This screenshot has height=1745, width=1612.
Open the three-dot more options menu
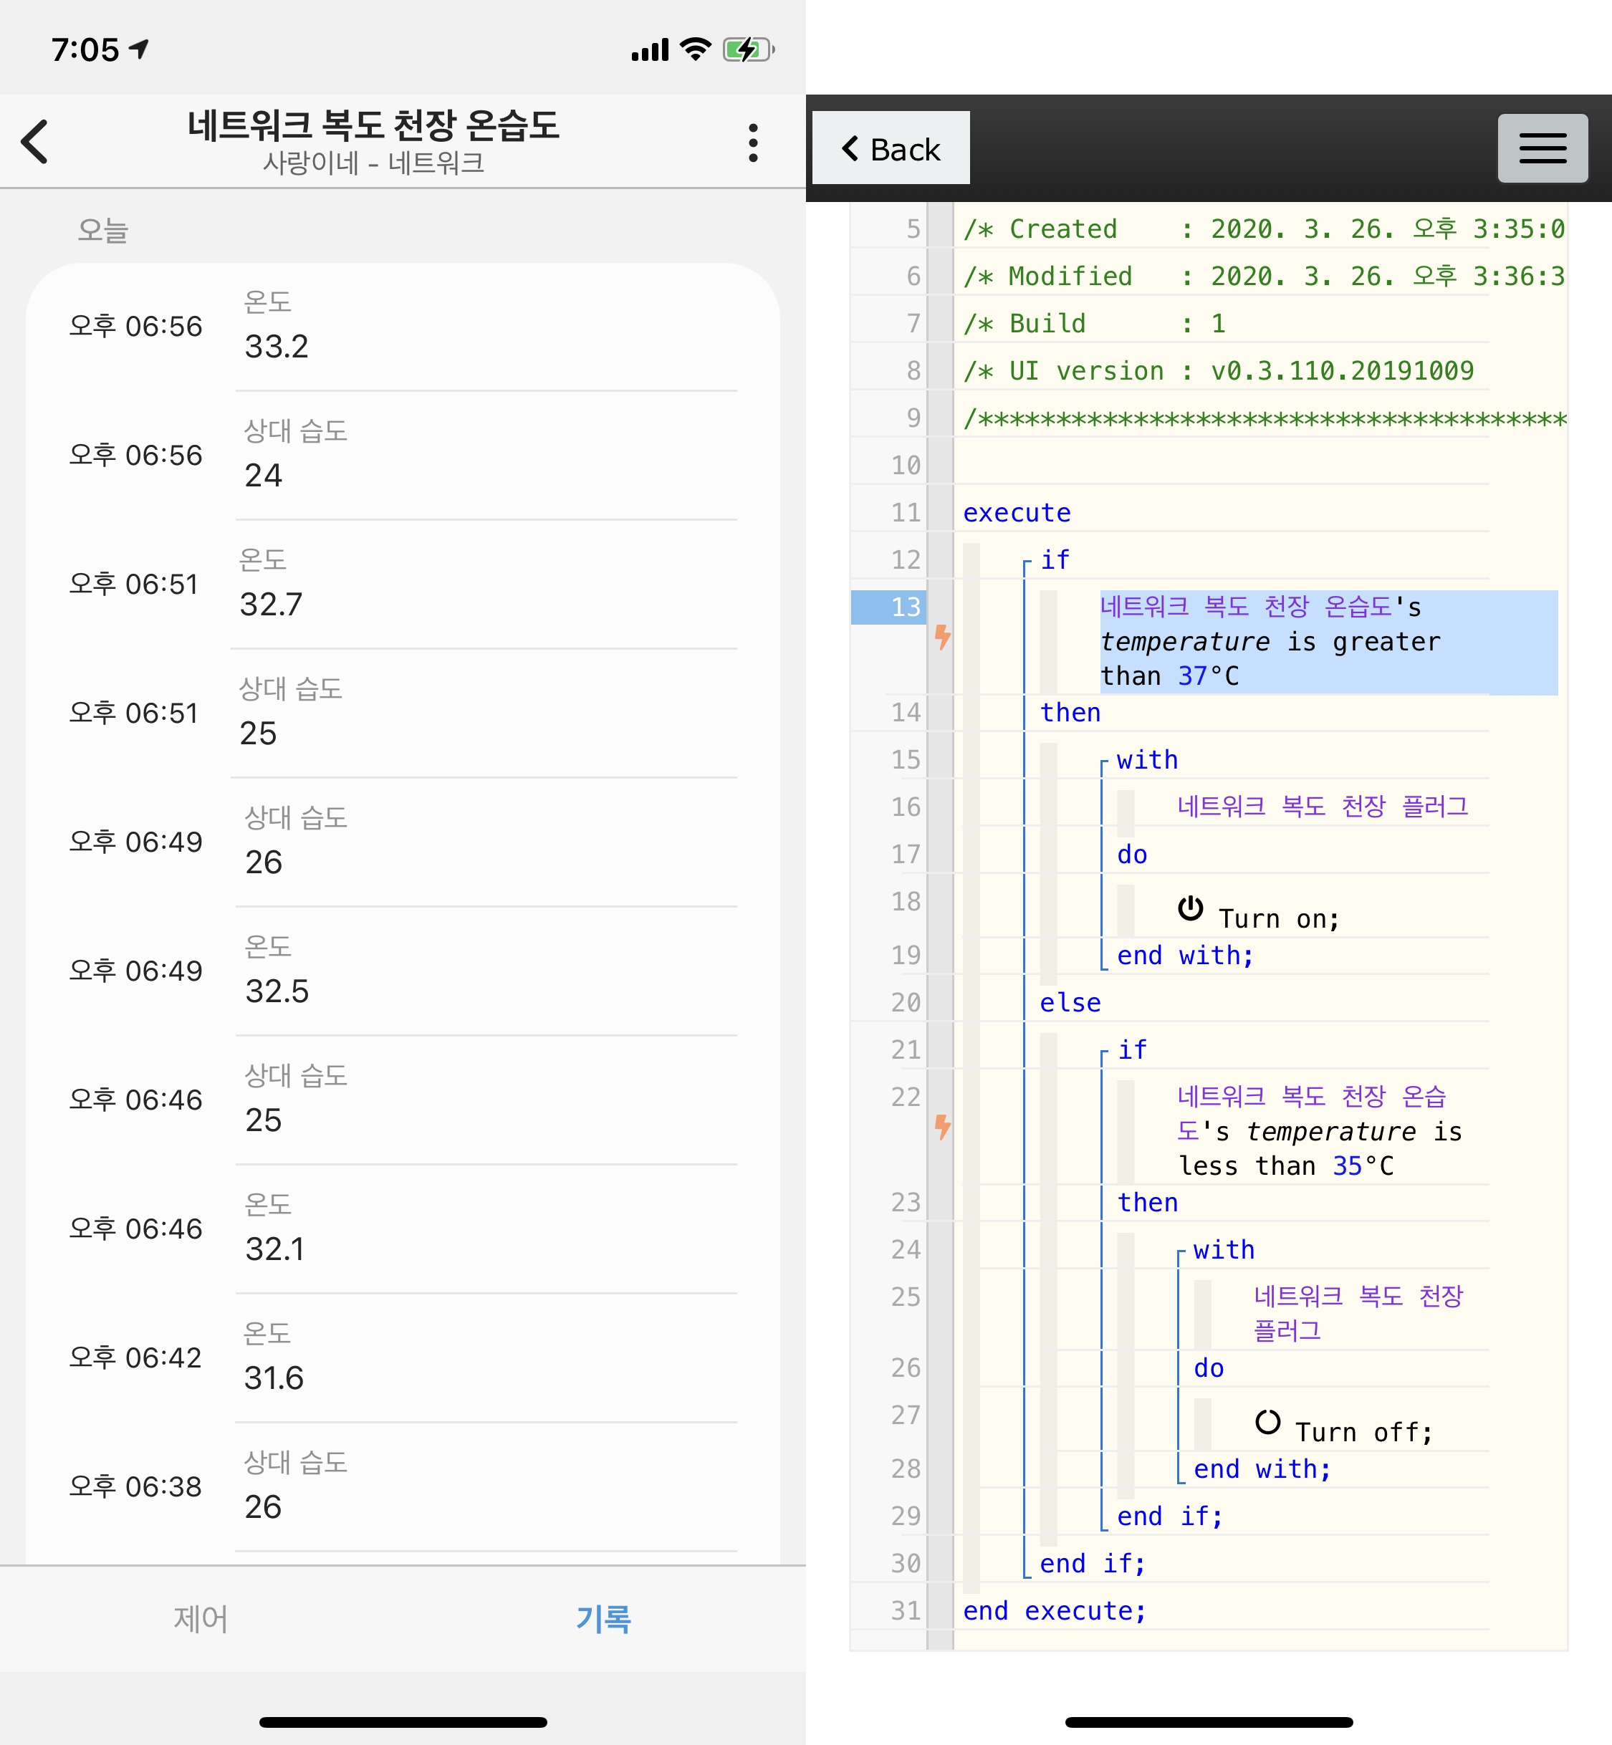pyautogui.click(x=753, y=142)
